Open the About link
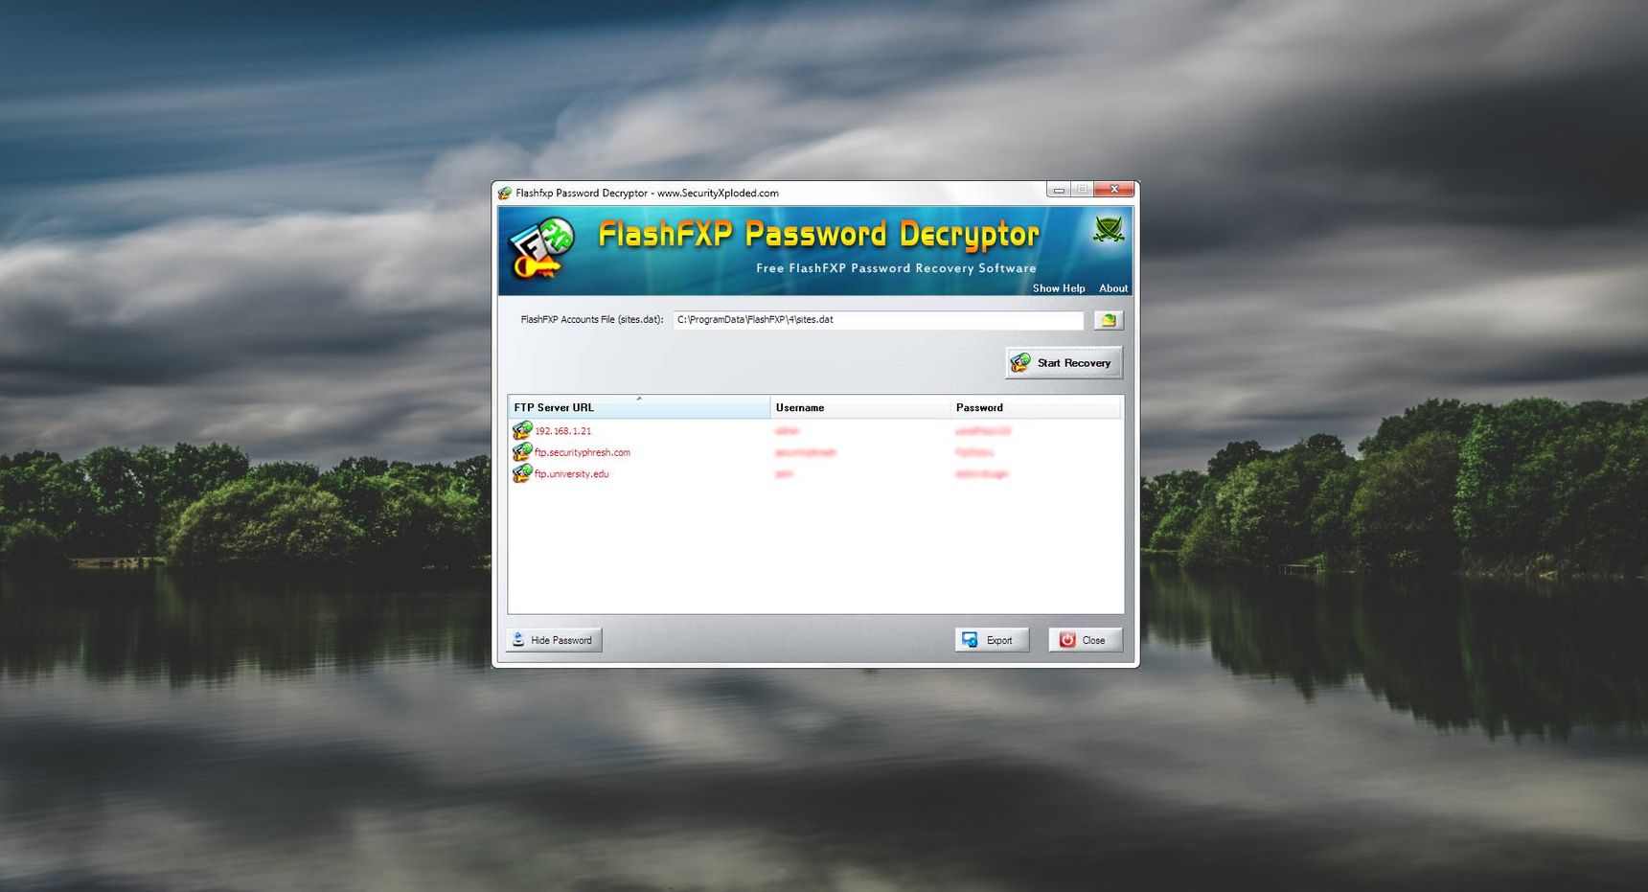The image size is (1648, 892). [x=1113, y=288]
